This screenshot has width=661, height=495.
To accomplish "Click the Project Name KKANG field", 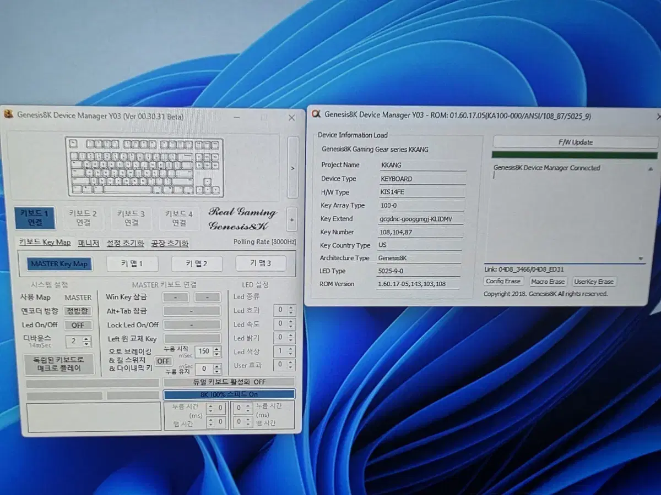I will coord(422,165).
